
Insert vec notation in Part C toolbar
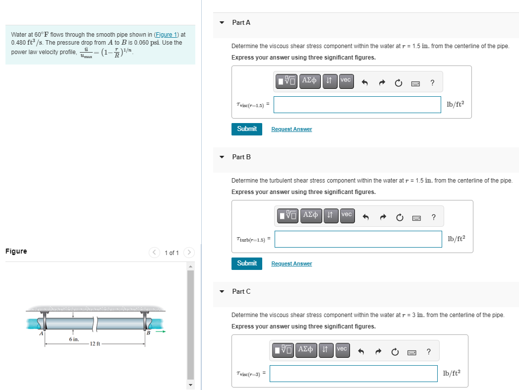click(x=342, y=350)
